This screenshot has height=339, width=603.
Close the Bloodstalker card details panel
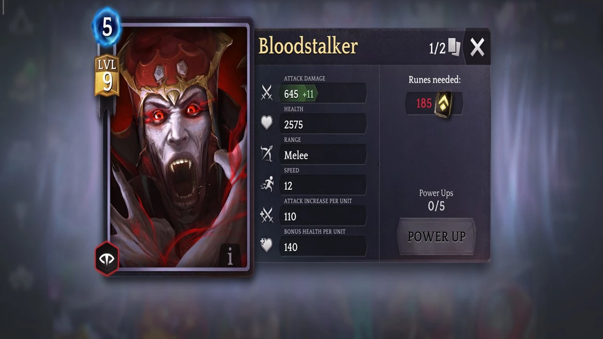(x=477, y=47)
